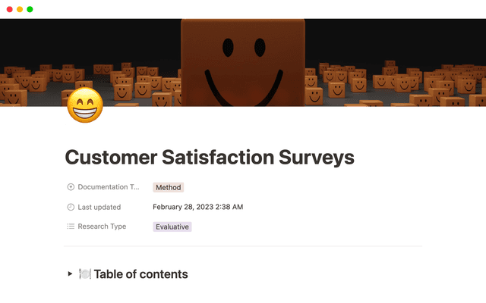Click the Last updated property label
The height and width of the screenshot is (303, 486).
(99, 207)
